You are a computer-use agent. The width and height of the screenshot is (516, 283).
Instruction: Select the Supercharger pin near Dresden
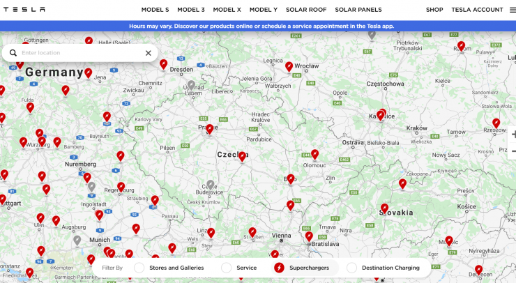click(x=163, y=64)
